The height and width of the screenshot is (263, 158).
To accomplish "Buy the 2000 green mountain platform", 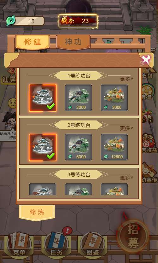I will [x=78, y=98].
